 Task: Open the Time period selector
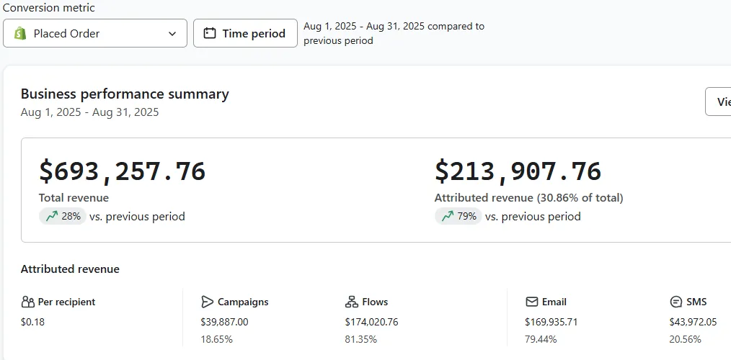(x=245, y=33)
